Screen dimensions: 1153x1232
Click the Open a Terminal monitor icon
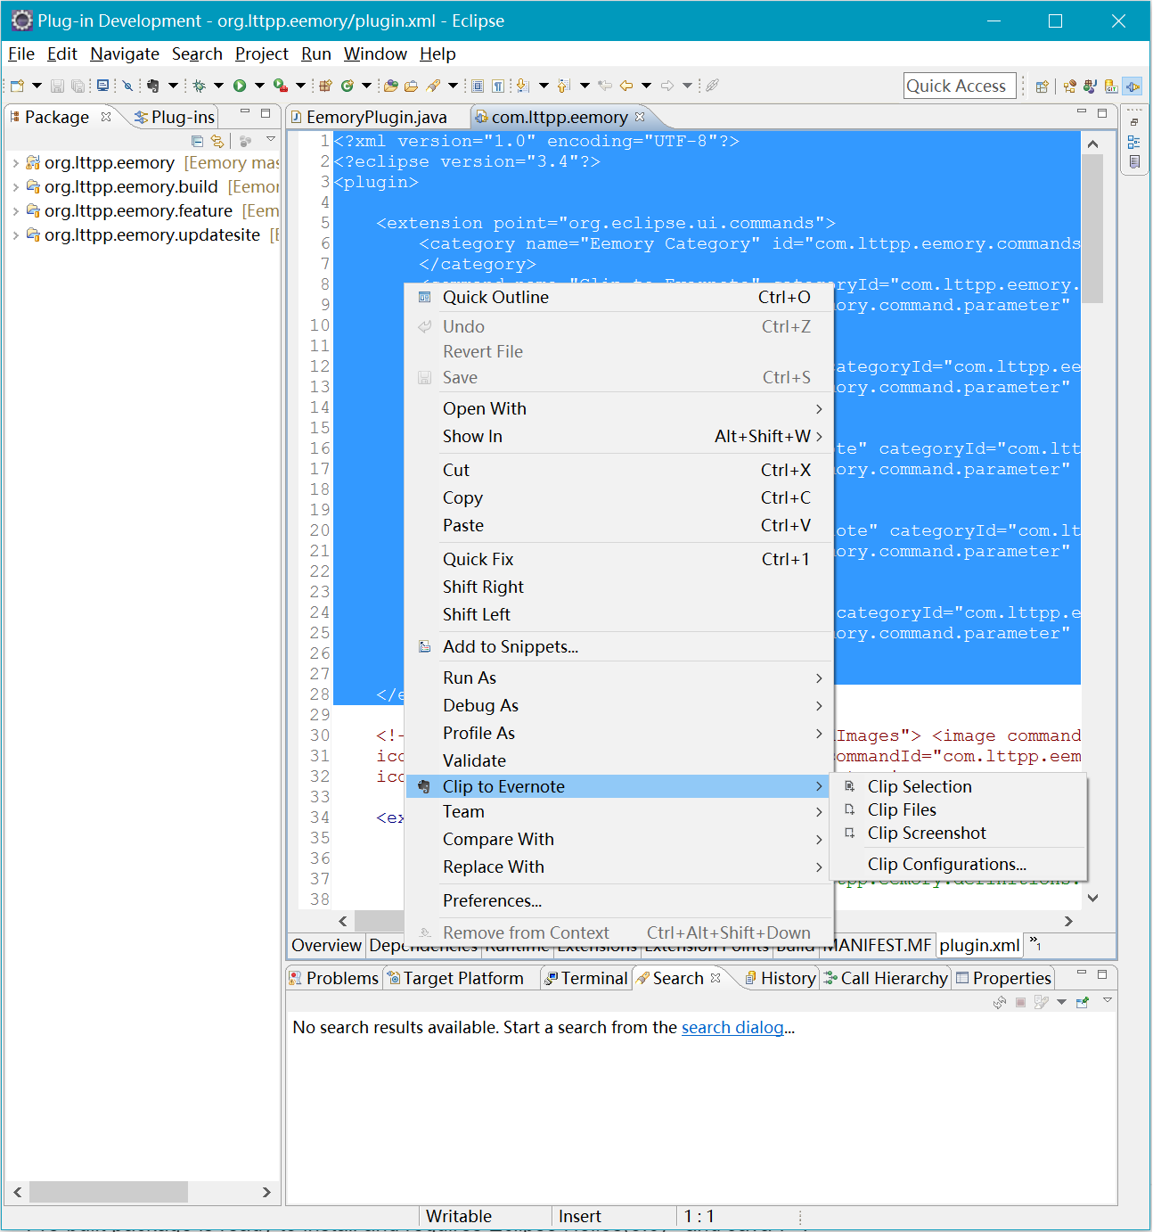click(x=102, y=86)
